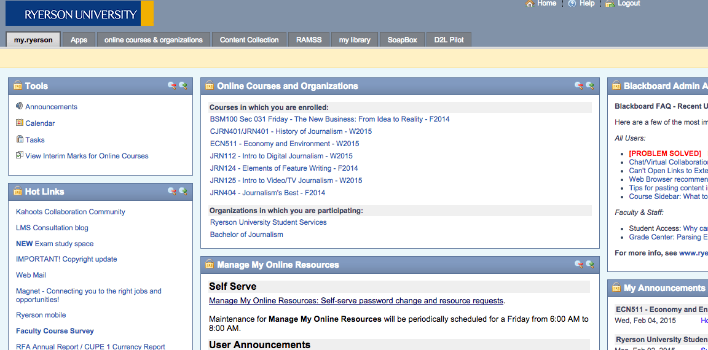708x350 pixels.
Task: Click the green plus icon in Tools panel header
Action: coord(183,86)
